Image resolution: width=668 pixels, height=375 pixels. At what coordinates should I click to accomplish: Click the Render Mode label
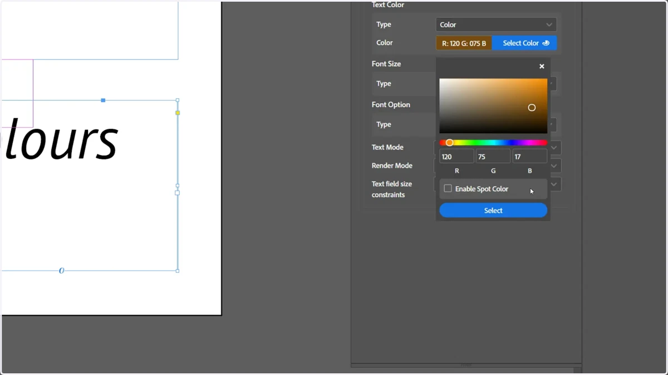(392, 166)
